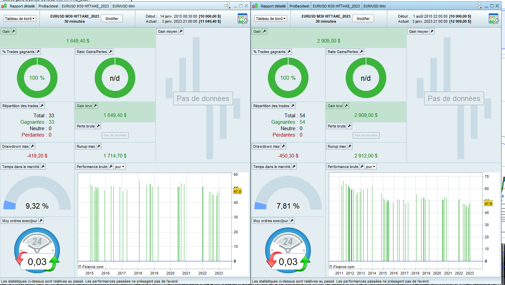Click the candlestick app icon of left report window
Viewport: 505px width, 285px height.
4,6
